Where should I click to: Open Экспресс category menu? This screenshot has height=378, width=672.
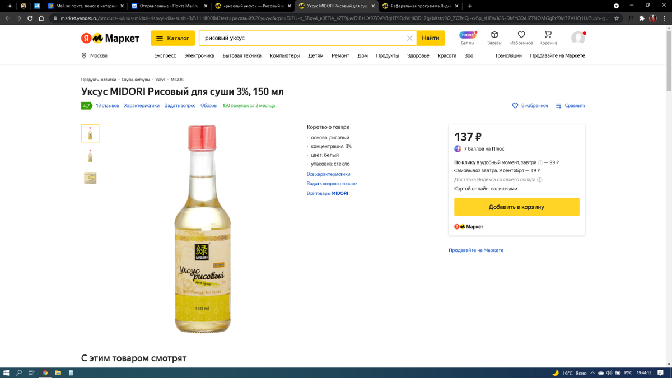coord(165,55)
